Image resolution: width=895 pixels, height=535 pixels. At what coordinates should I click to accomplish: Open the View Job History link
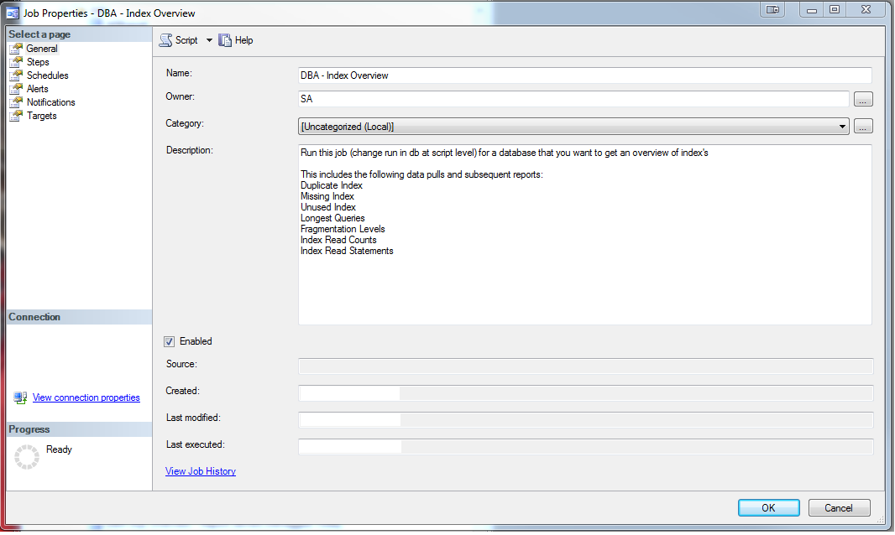tap(201, 471)
